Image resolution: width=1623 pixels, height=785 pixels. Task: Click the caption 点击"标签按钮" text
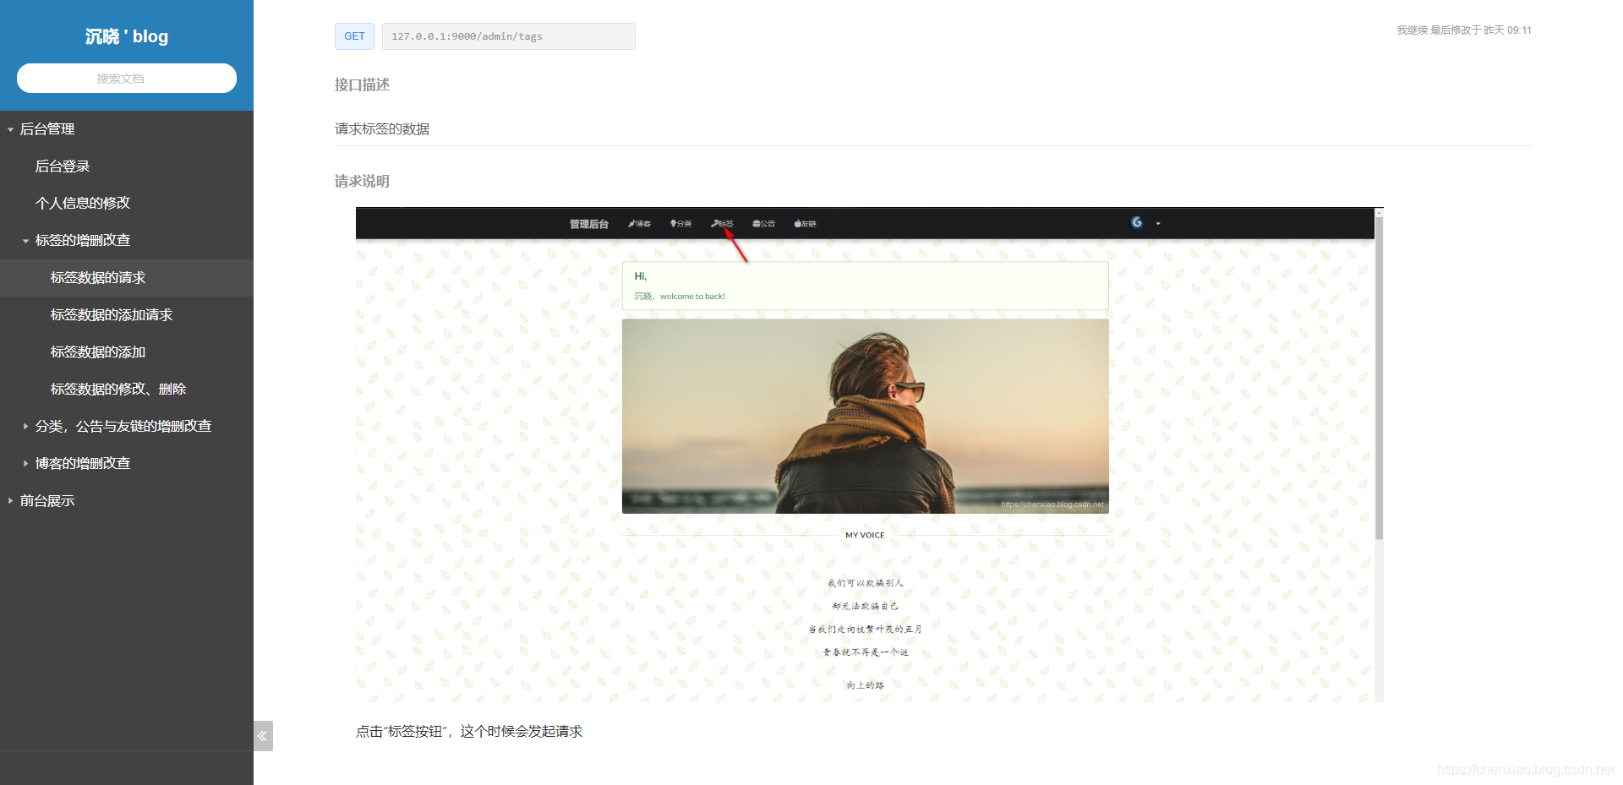pyautogui.click(x=469, y=732)
